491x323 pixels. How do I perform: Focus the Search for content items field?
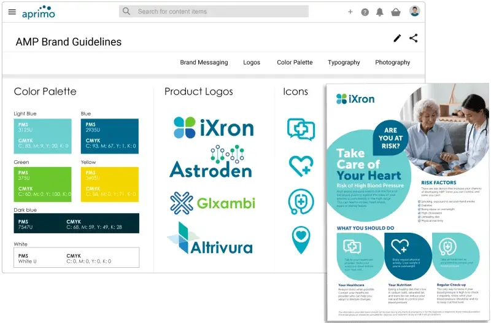(214, 12)
